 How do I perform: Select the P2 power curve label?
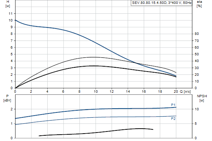point(173,119)
